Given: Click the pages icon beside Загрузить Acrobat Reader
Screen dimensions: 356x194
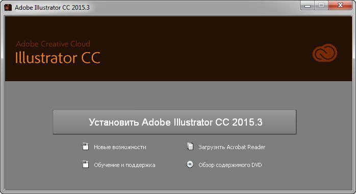Looking at the screenshot, I should click(x=190, y=147).
